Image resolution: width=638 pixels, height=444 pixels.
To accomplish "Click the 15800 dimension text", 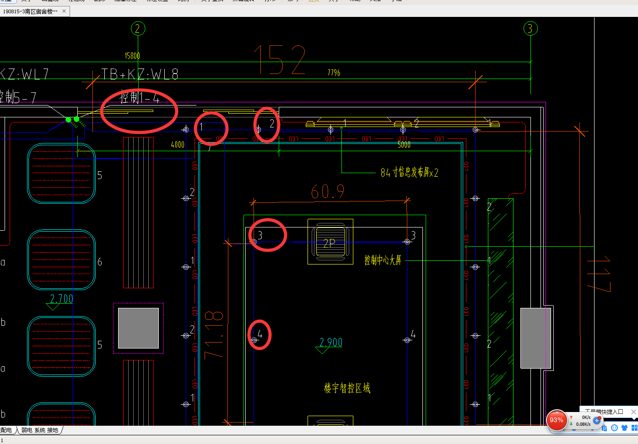I will pos(132,56).
